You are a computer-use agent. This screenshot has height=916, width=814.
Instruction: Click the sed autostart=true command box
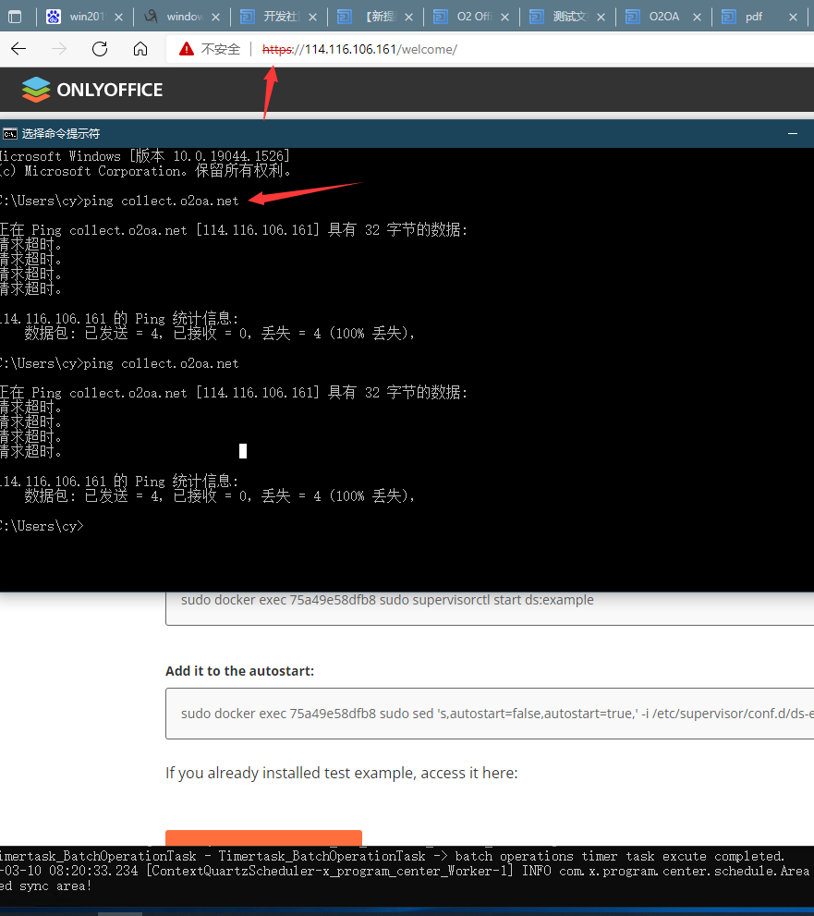point(490,714)
